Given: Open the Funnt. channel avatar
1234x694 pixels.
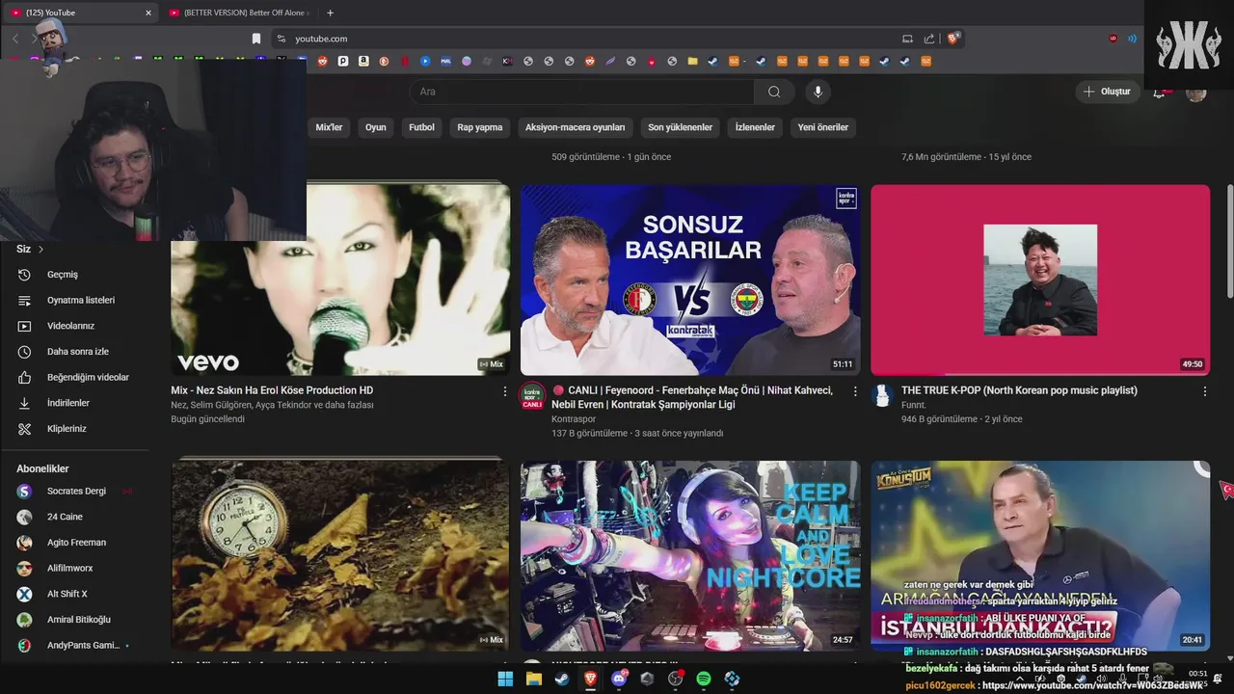Looking at the screenshot, I should 882,395.
